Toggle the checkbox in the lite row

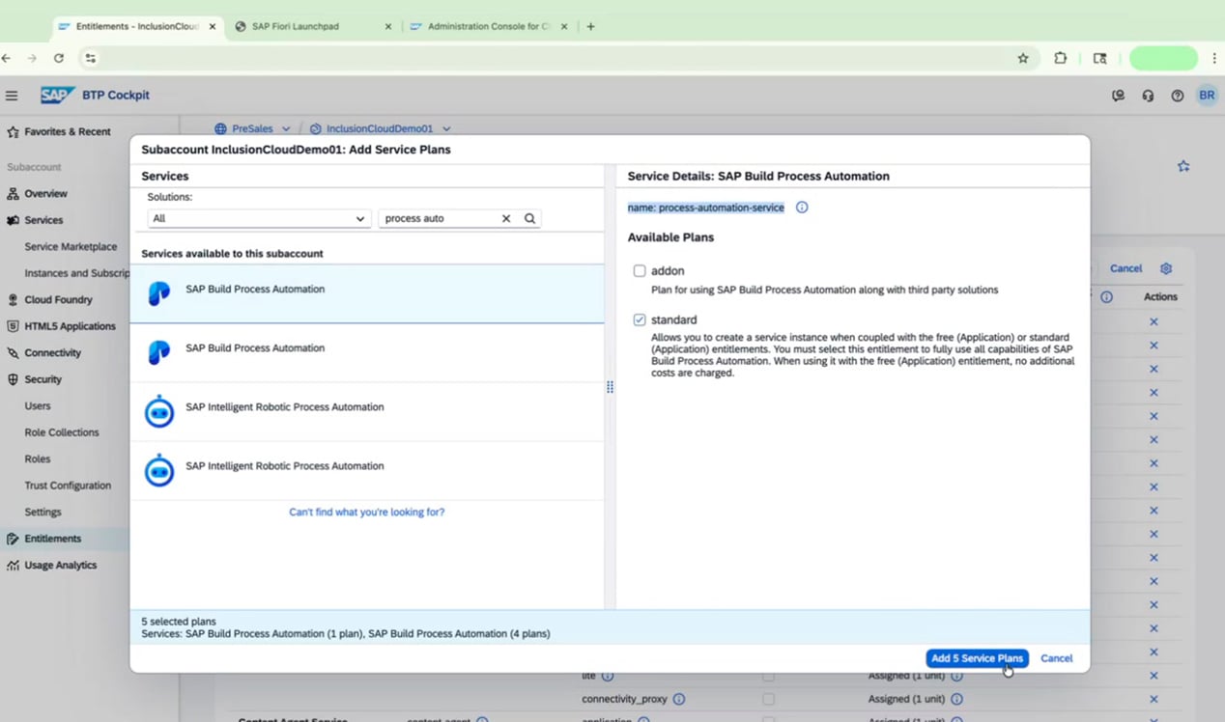pyautogui.click(x=768, y=676)
